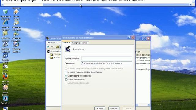Viewport: 196px width, 110px height.
Task: Open Windows Live Mail desktop shortcut
Action: [x=16, y=23]
